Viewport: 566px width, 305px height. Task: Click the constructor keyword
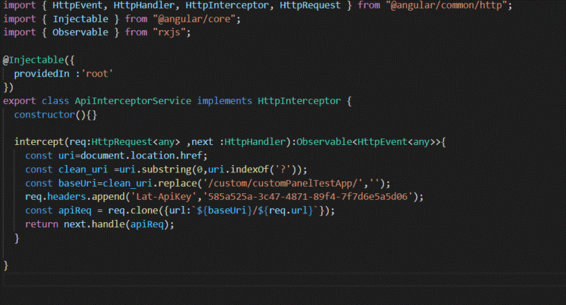[x=44, y=115]
